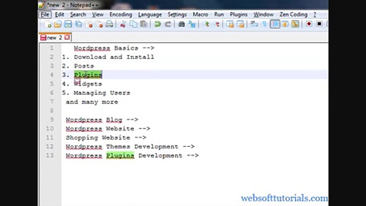Viewport: 366px width, 206px height.
Task: Toggle the indent guide icon
Action: click(x=275, y=24)
